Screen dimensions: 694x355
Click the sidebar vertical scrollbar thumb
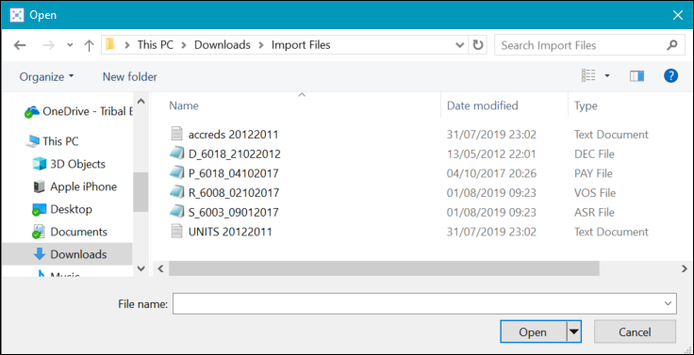(140, 191)
